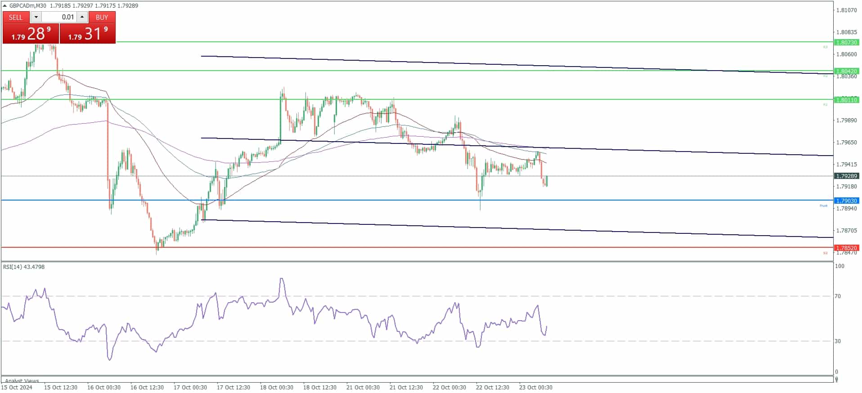This screenshot has height=393, width=862.
Task: Click the RSI 100 scale label
Action: (840, 266)
